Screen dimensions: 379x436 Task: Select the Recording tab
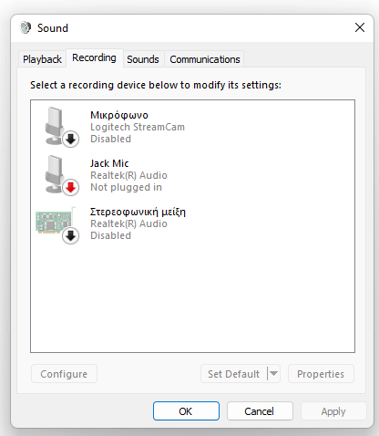(94, 57)
